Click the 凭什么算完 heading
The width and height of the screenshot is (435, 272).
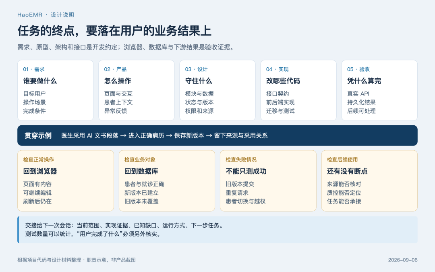pos(364,81)
